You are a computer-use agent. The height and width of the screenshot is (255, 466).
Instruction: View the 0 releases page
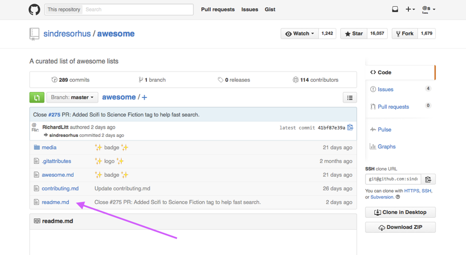pos(234,80)
